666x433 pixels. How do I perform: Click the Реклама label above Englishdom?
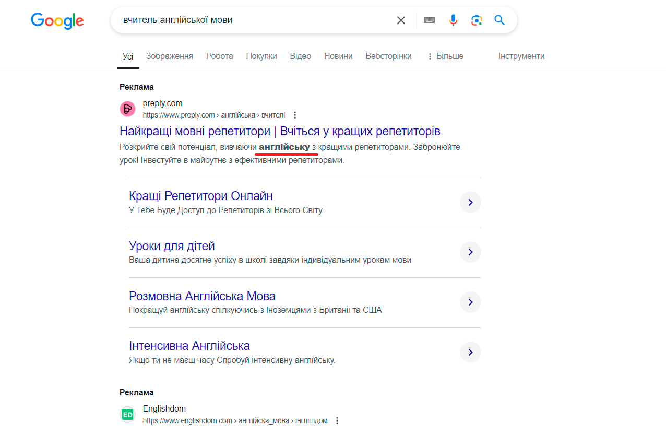pos(137,393)
